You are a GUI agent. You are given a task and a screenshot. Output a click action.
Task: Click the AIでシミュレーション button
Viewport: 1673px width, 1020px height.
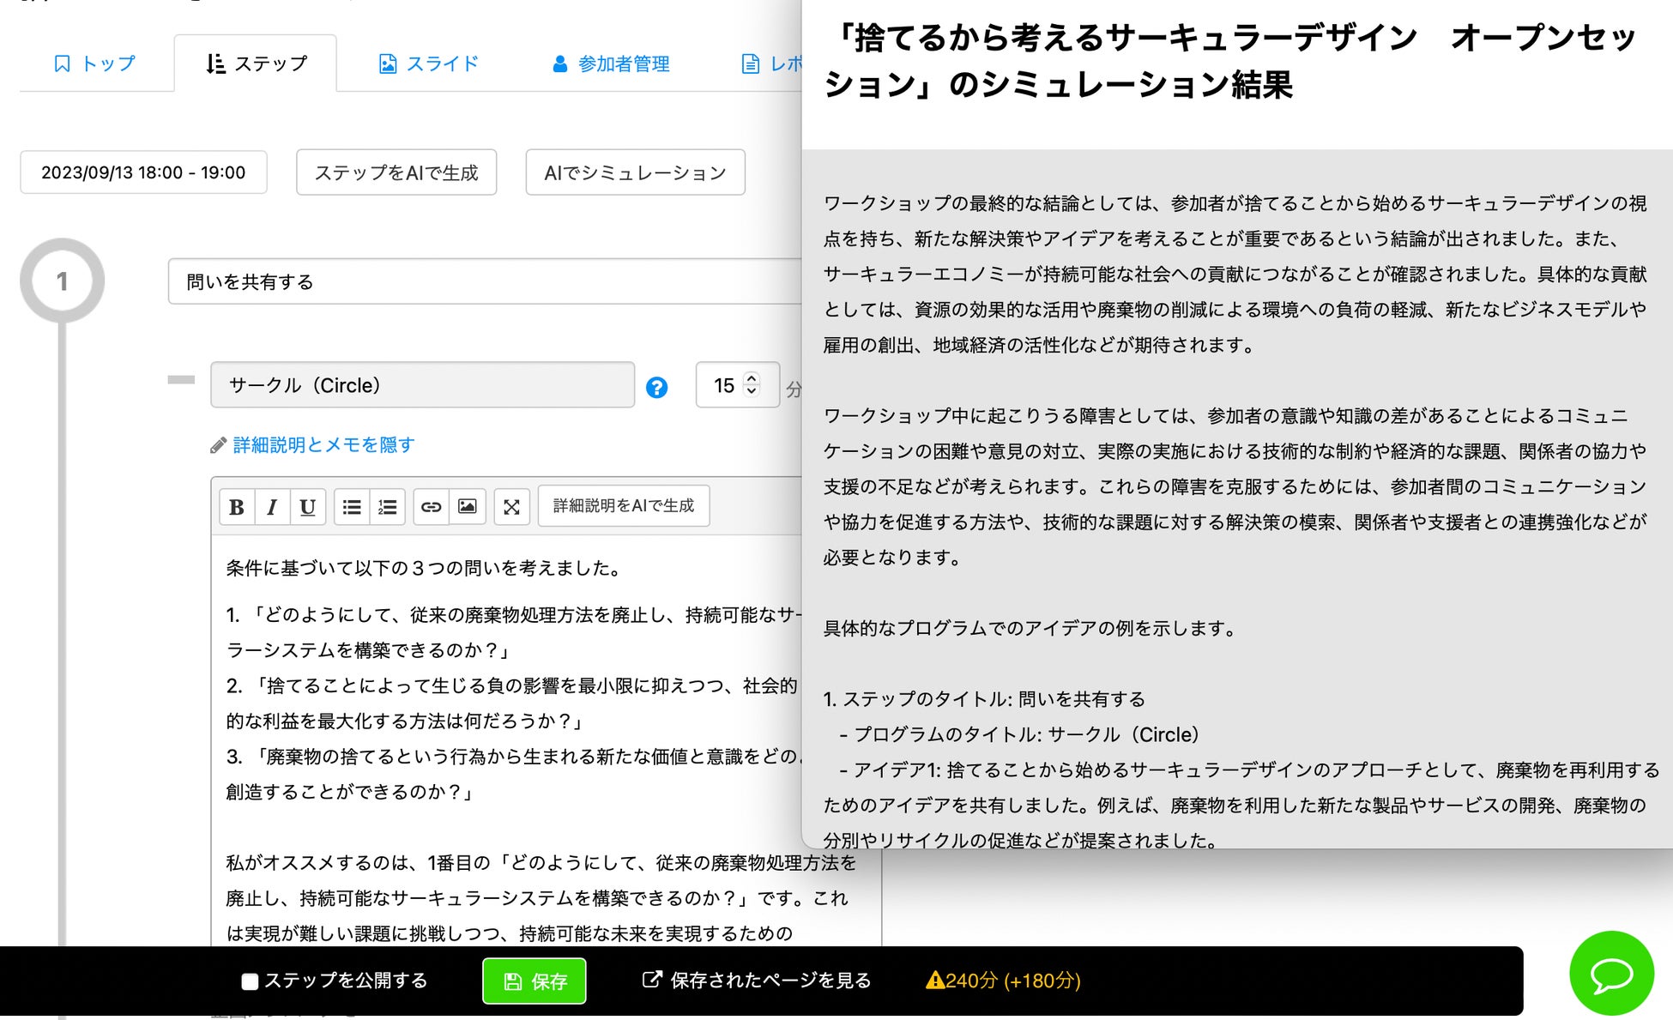(x=635, y=172)
